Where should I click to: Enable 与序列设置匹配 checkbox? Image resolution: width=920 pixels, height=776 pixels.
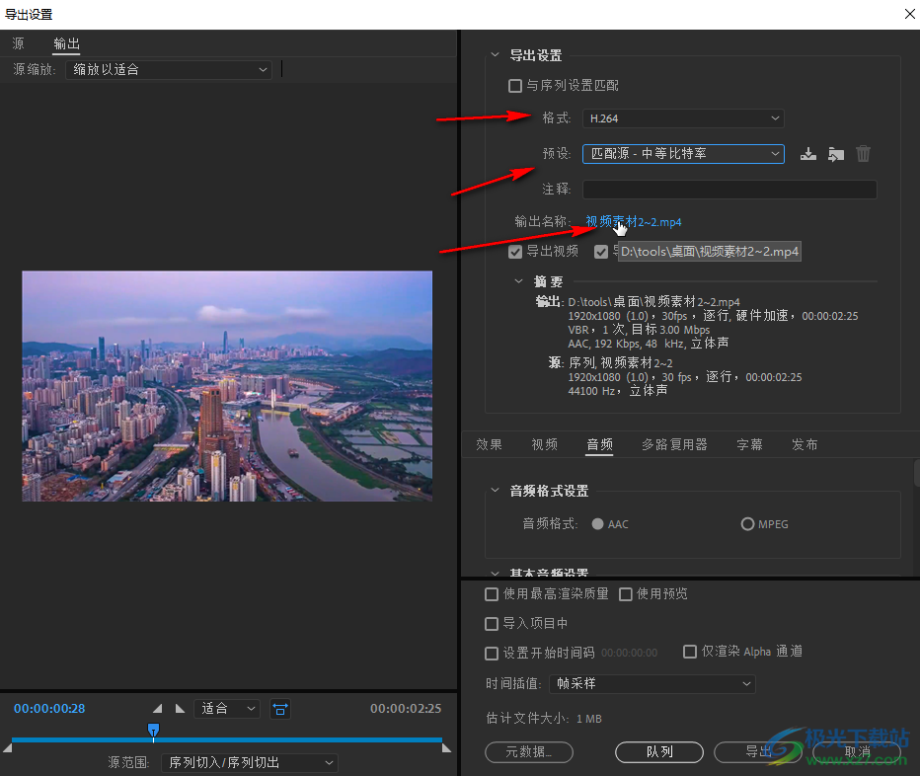tap(515, 86)
